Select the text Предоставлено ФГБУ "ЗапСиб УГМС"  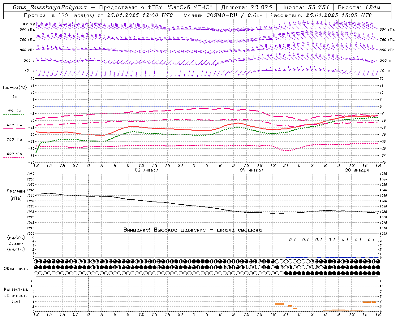point(156,7)
